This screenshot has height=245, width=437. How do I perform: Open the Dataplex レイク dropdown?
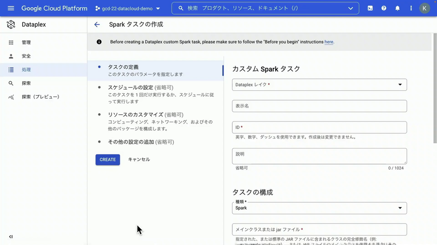[320, 85]
